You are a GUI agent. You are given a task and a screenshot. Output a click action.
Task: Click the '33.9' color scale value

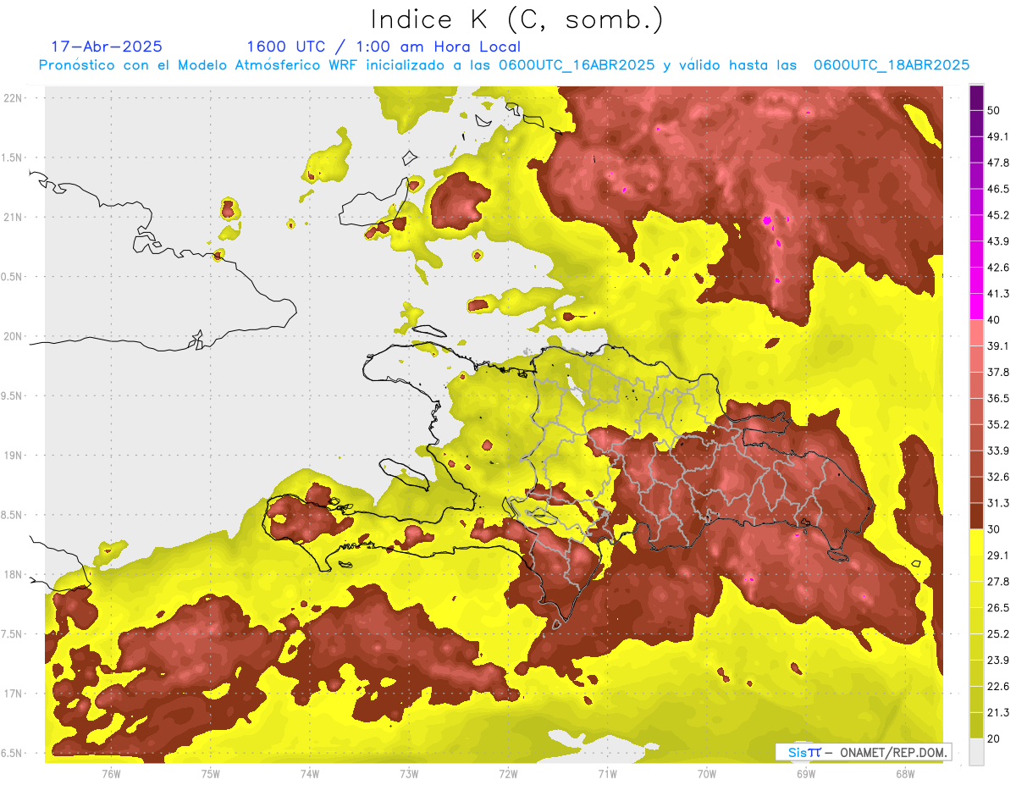tap(998, 451)
